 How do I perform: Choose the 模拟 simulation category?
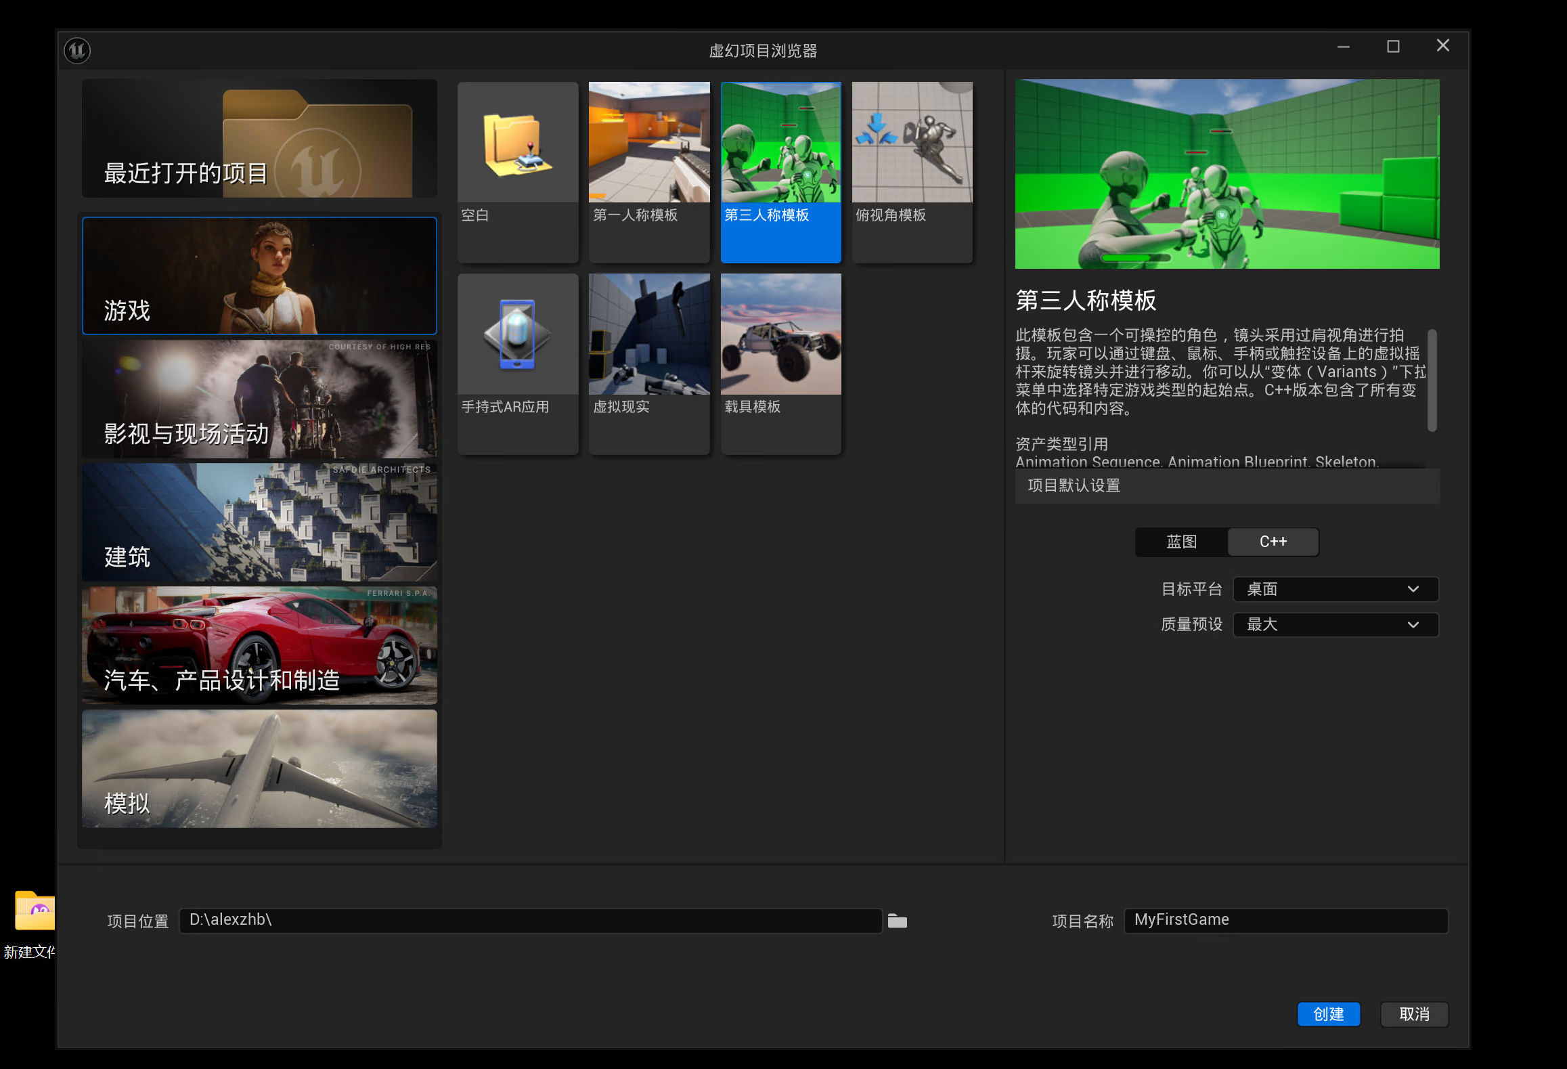coord(259,768)
